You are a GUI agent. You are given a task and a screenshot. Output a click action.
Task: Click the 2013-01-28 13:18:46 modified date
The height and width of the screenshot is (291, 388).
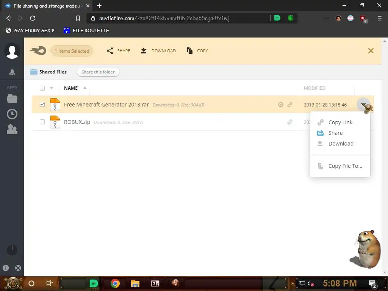[x=325, y=105]
